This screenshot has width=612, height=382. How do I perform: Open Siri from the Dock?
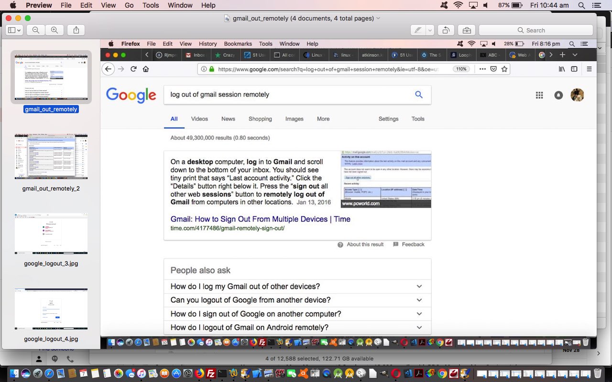point(26,373)
